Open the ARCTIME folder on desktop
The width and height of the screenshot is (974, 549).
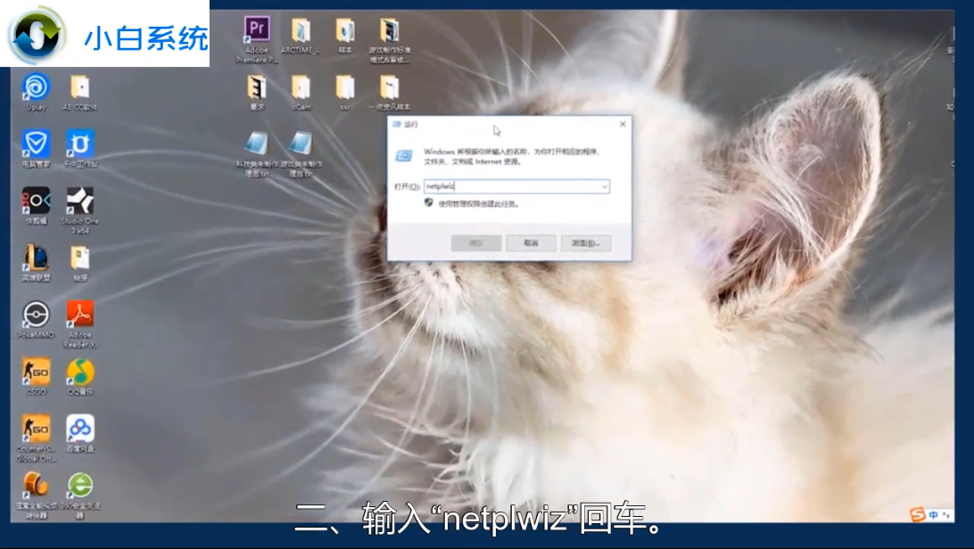[x=301, y=31]
